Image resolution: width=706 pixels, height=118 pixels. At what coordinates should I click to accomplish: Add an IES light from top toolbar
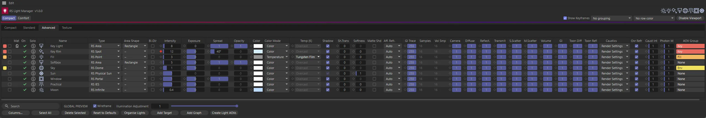[691, 11]
